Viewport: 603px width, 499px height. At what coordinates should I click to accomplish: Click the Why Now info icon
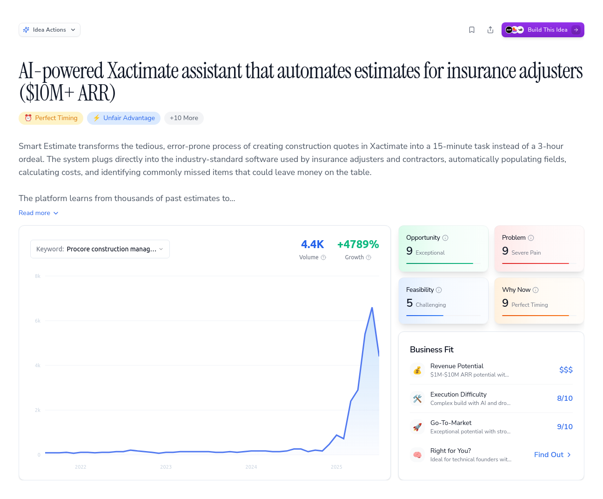pos(536,290)
